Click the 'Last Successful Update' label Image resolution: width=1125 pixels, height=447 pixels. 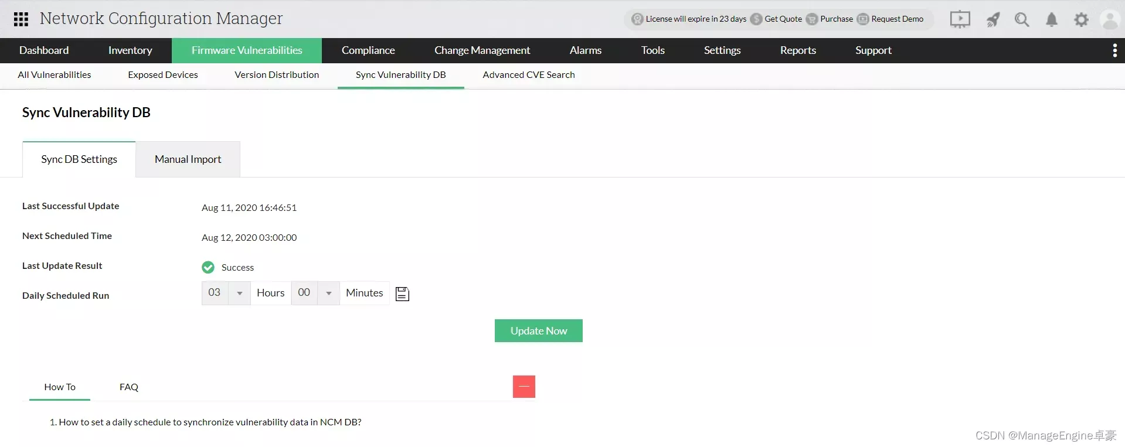tap(71, 206)
